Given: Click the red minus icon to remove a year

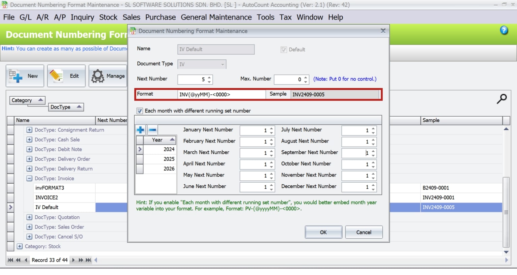Looking at the screenshot, I should pos(152,129).
